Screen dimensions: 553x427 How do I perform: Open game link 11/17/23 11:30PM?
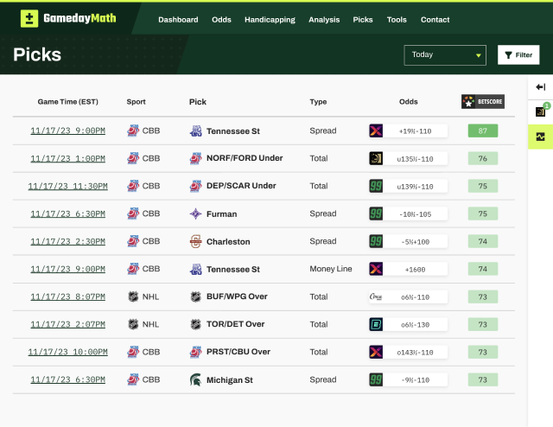click(67, 186)
